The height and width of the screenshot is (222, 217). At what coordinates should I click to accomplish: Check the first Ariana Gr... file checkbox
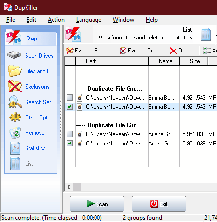pos(69,134)
